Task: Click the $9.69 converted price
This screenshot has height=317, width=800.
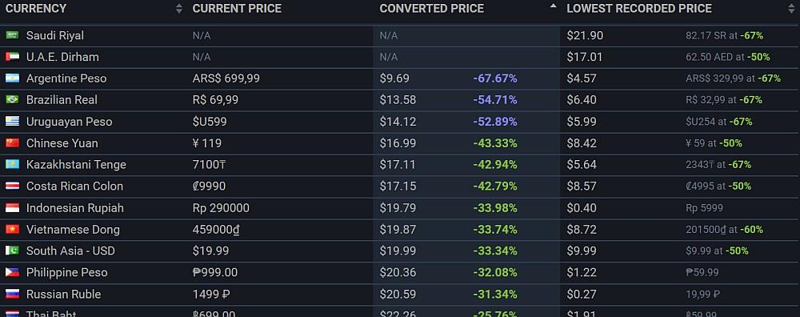Action: (394, 78)
